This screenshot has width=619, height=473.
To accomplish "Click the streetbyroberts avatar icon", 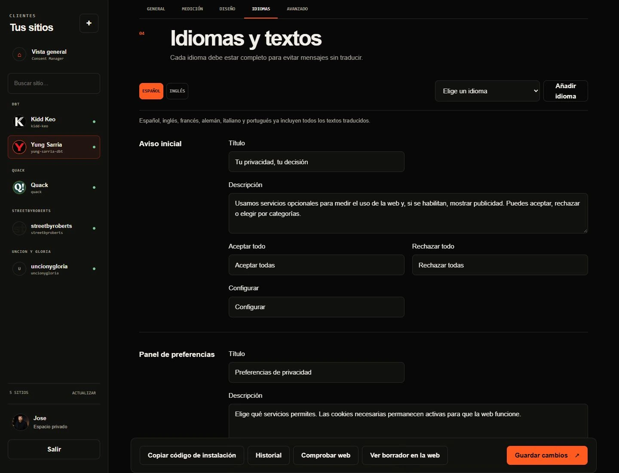I will pyautogui.click(x=19, y=228).
